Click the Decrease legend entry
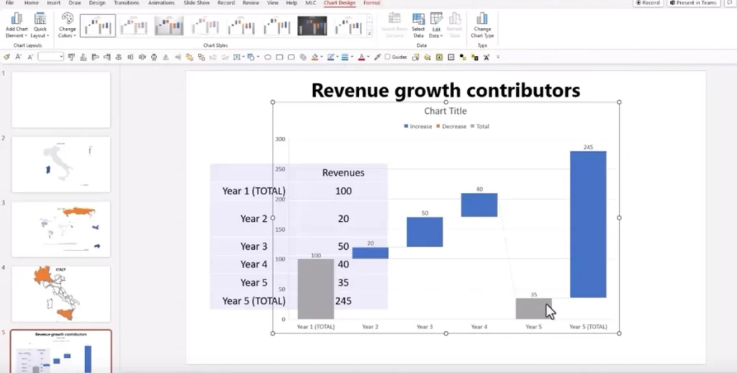The width and height of the screenshot is (737, 373). coord(451,126)
